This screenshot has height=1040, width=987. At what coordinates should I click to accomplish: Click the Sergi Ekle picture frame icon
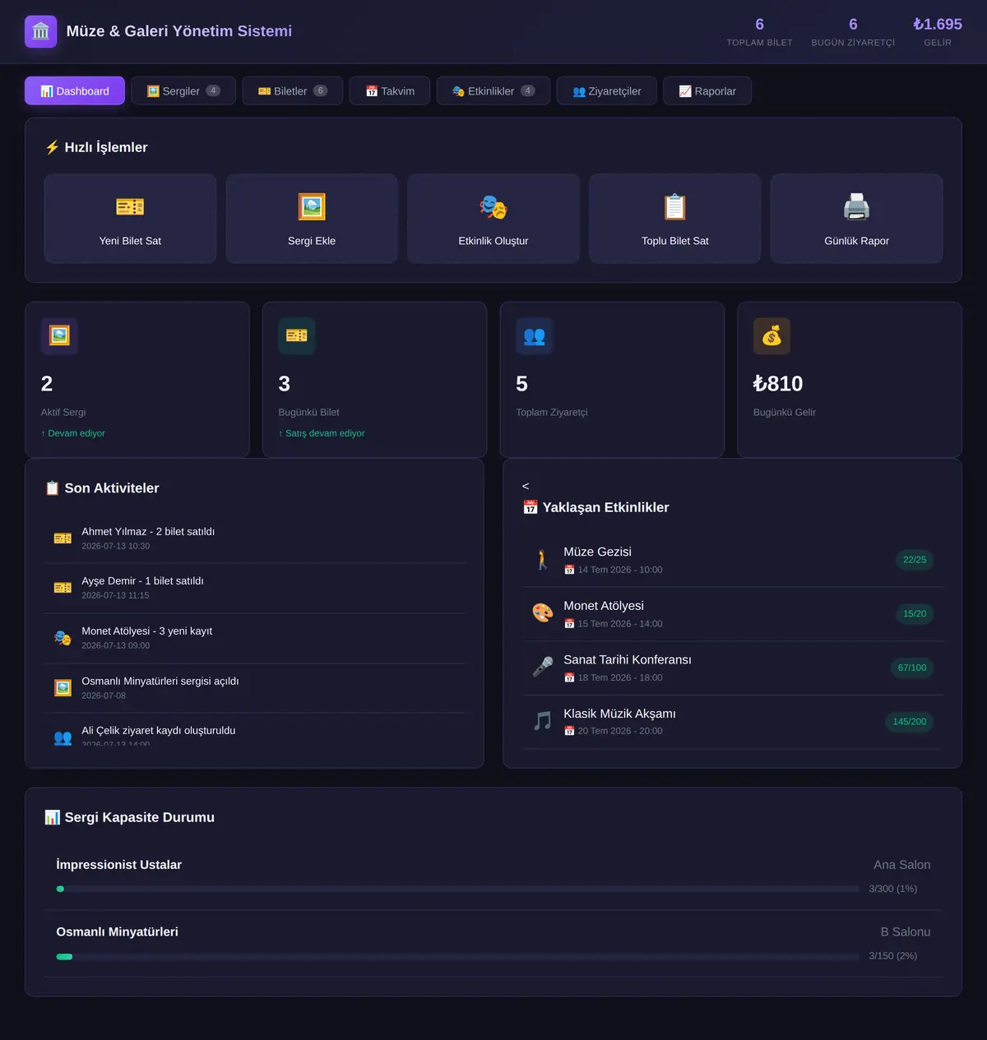pos(312,207)
